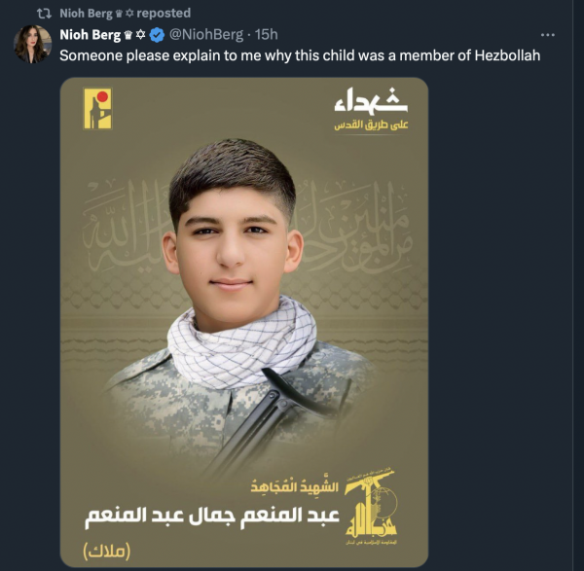Open the "Nioh Berg reposted" link
Viewport: 584px width, 571px height.
[126, 14]
